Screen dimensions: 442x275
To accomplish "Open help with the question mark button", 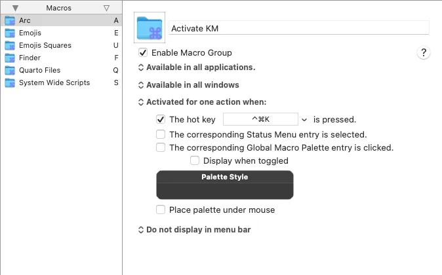I will [424, 52].
